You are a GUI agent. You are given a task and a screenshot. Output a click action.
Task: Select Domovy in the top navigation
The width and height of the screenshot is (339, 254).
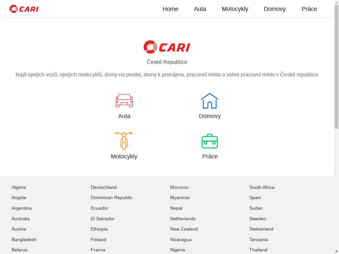(275, 9)
